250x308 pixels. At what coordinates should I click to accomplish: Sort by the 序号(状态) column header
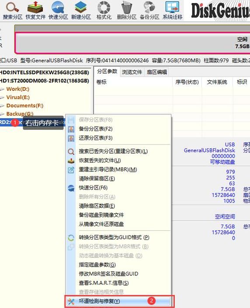[x=187, y=82]
